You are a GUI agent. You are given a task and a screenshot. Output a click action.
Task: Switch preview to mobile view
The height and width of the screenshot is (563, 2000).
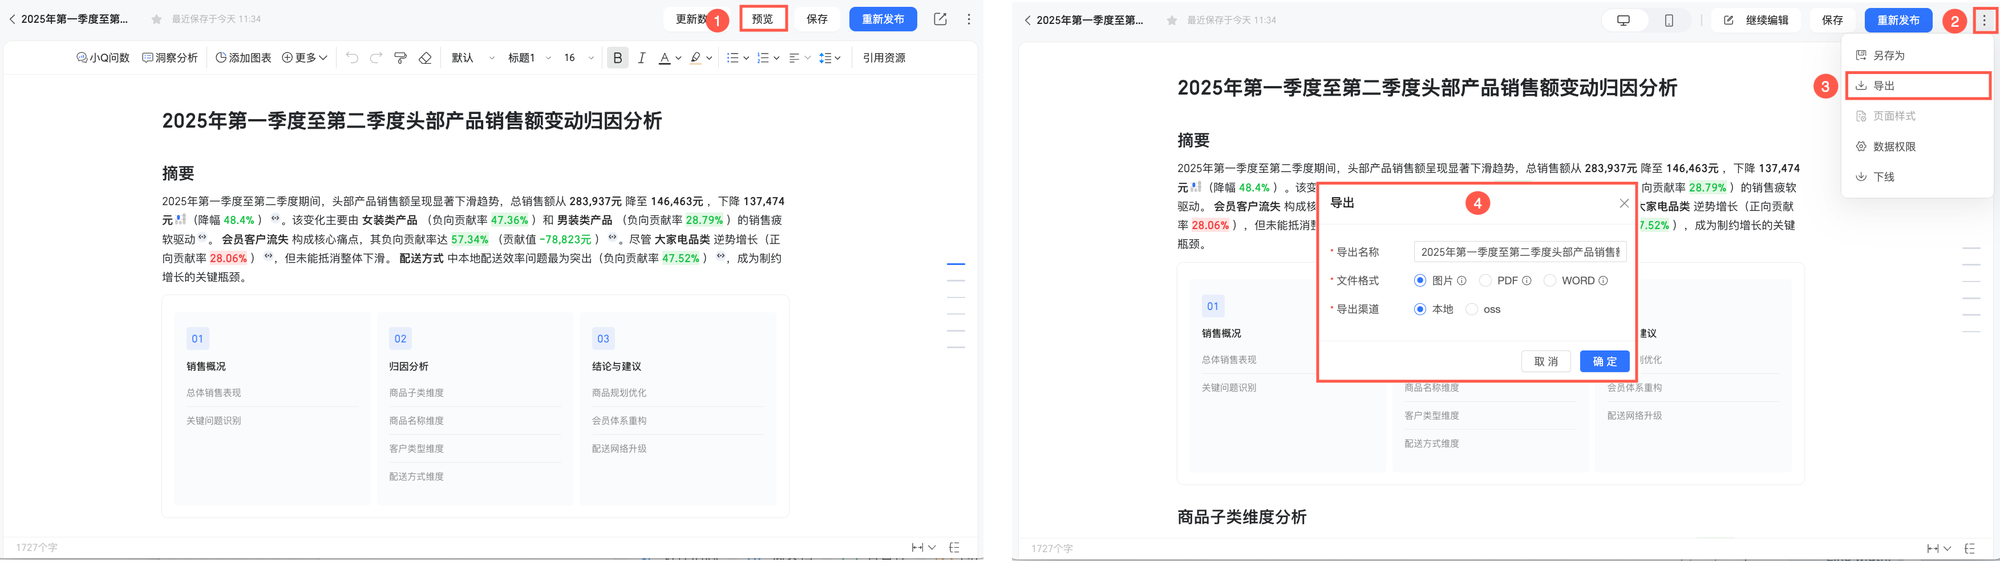[x=1669, y=20]
